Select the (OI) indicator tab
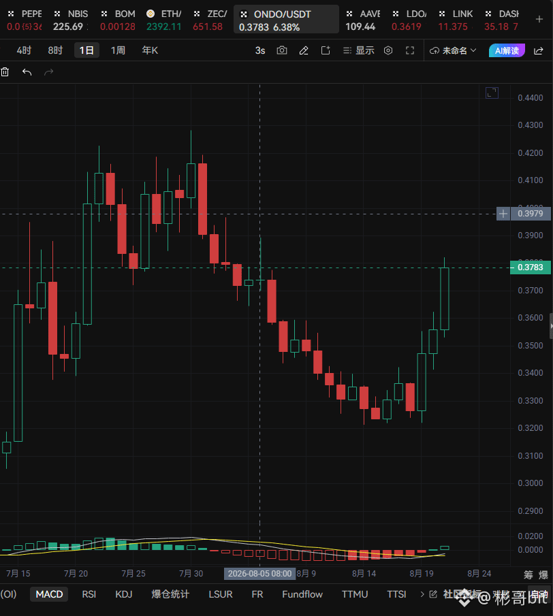553x616 pixels. coord(8,594)
